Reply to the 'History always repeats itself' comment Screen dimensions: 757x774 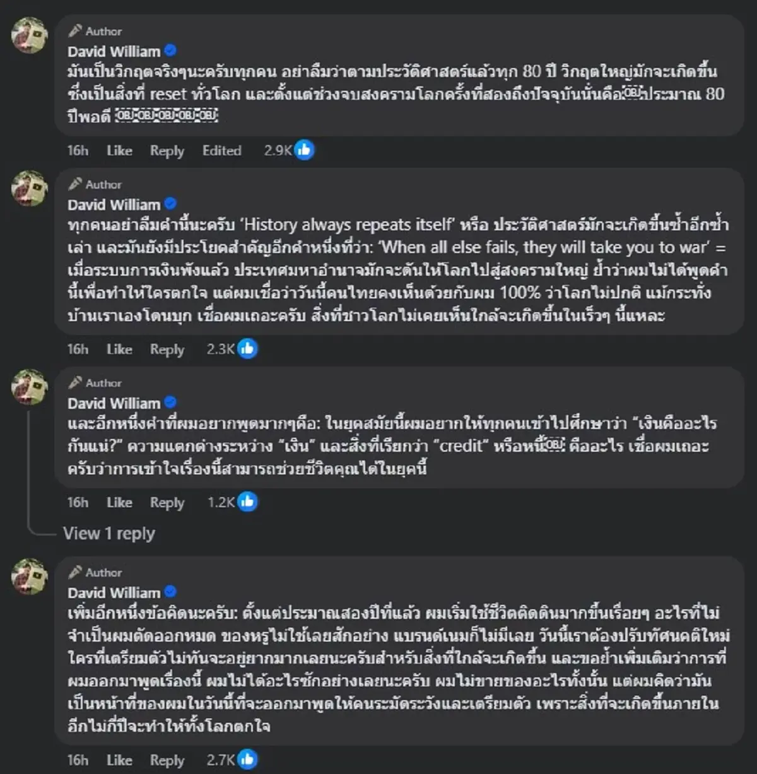(x=167, y=349)
